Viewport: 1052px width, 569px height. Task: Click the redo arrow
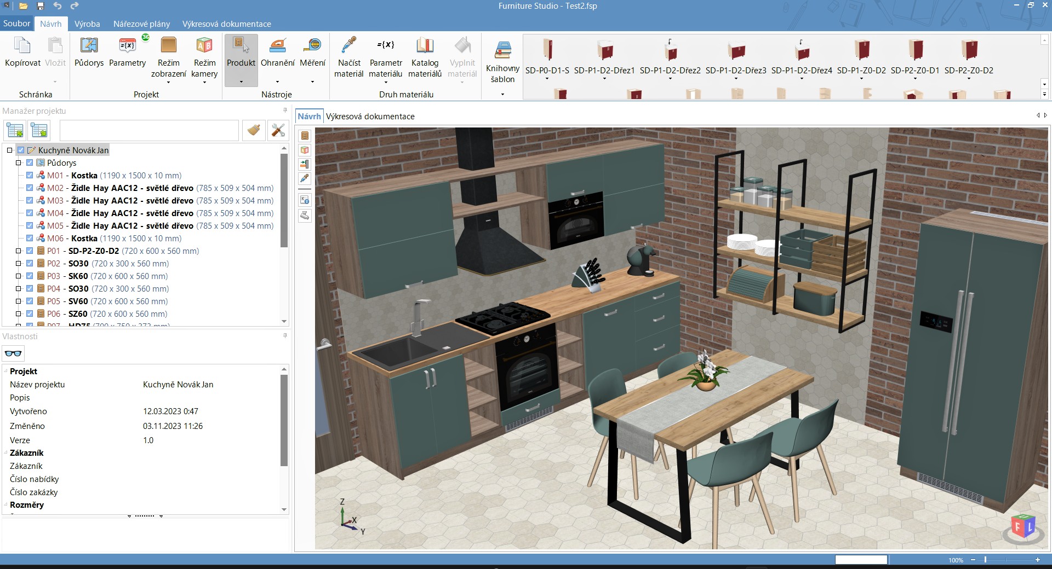[75, 5]
